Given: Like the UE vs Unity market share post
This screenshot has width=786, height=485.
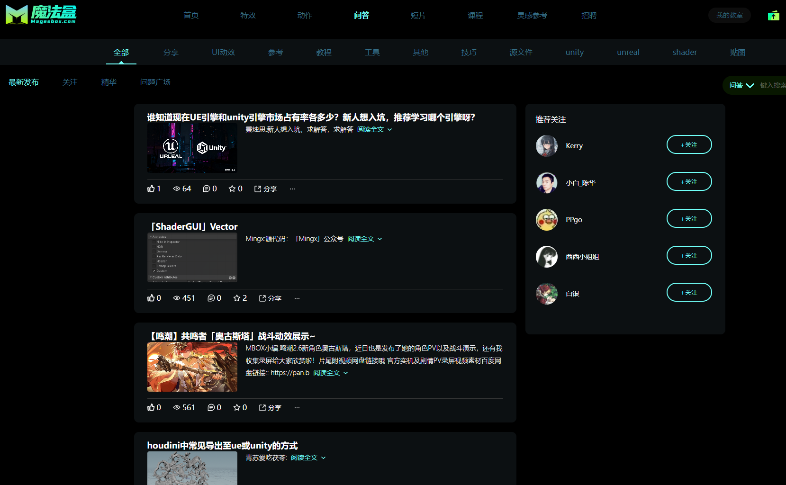Looking at the screenshot, I should point(151,189).
